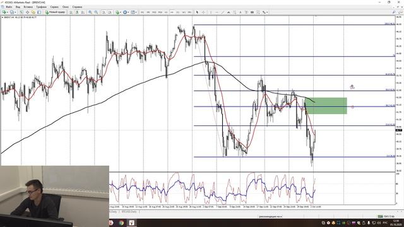Click the active trading app taskbar icon
This screenshot has height=227, width=404.
pyautogui.click(x=132, y=223)
